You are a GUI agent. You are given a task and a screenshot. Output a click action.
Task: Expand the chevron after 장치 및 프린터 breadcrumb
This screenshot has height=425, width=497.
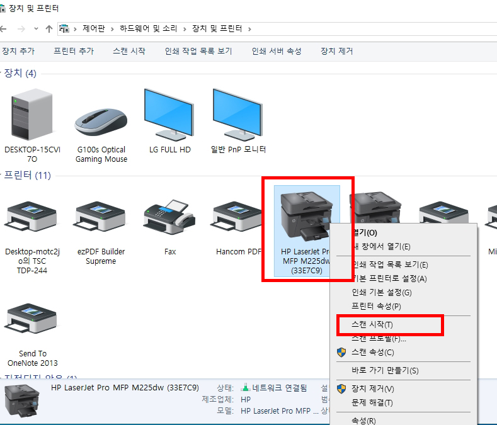pos(250,29)
